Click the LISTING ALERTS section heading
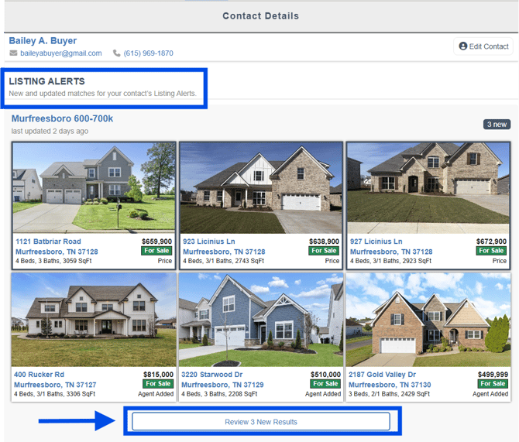 pyautogui.click(x=47, y=81)
